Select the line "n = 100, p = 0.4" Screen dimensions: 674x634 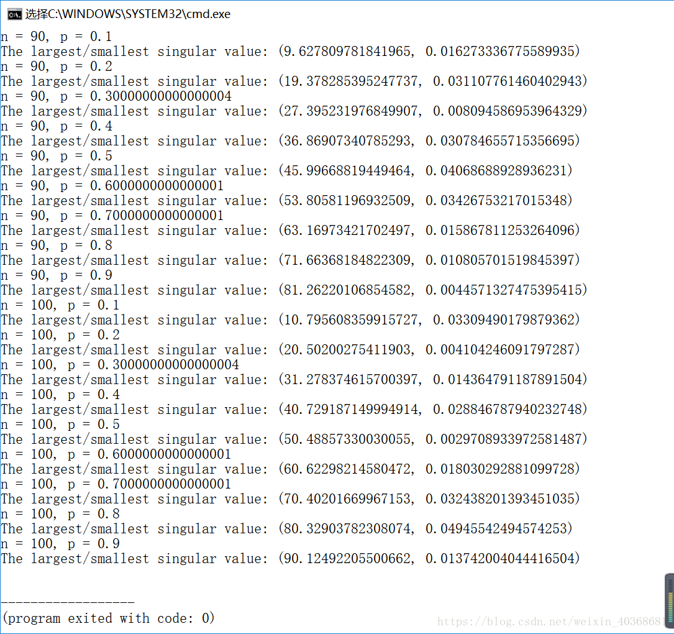pyautogui.click(x=60, y=395)
